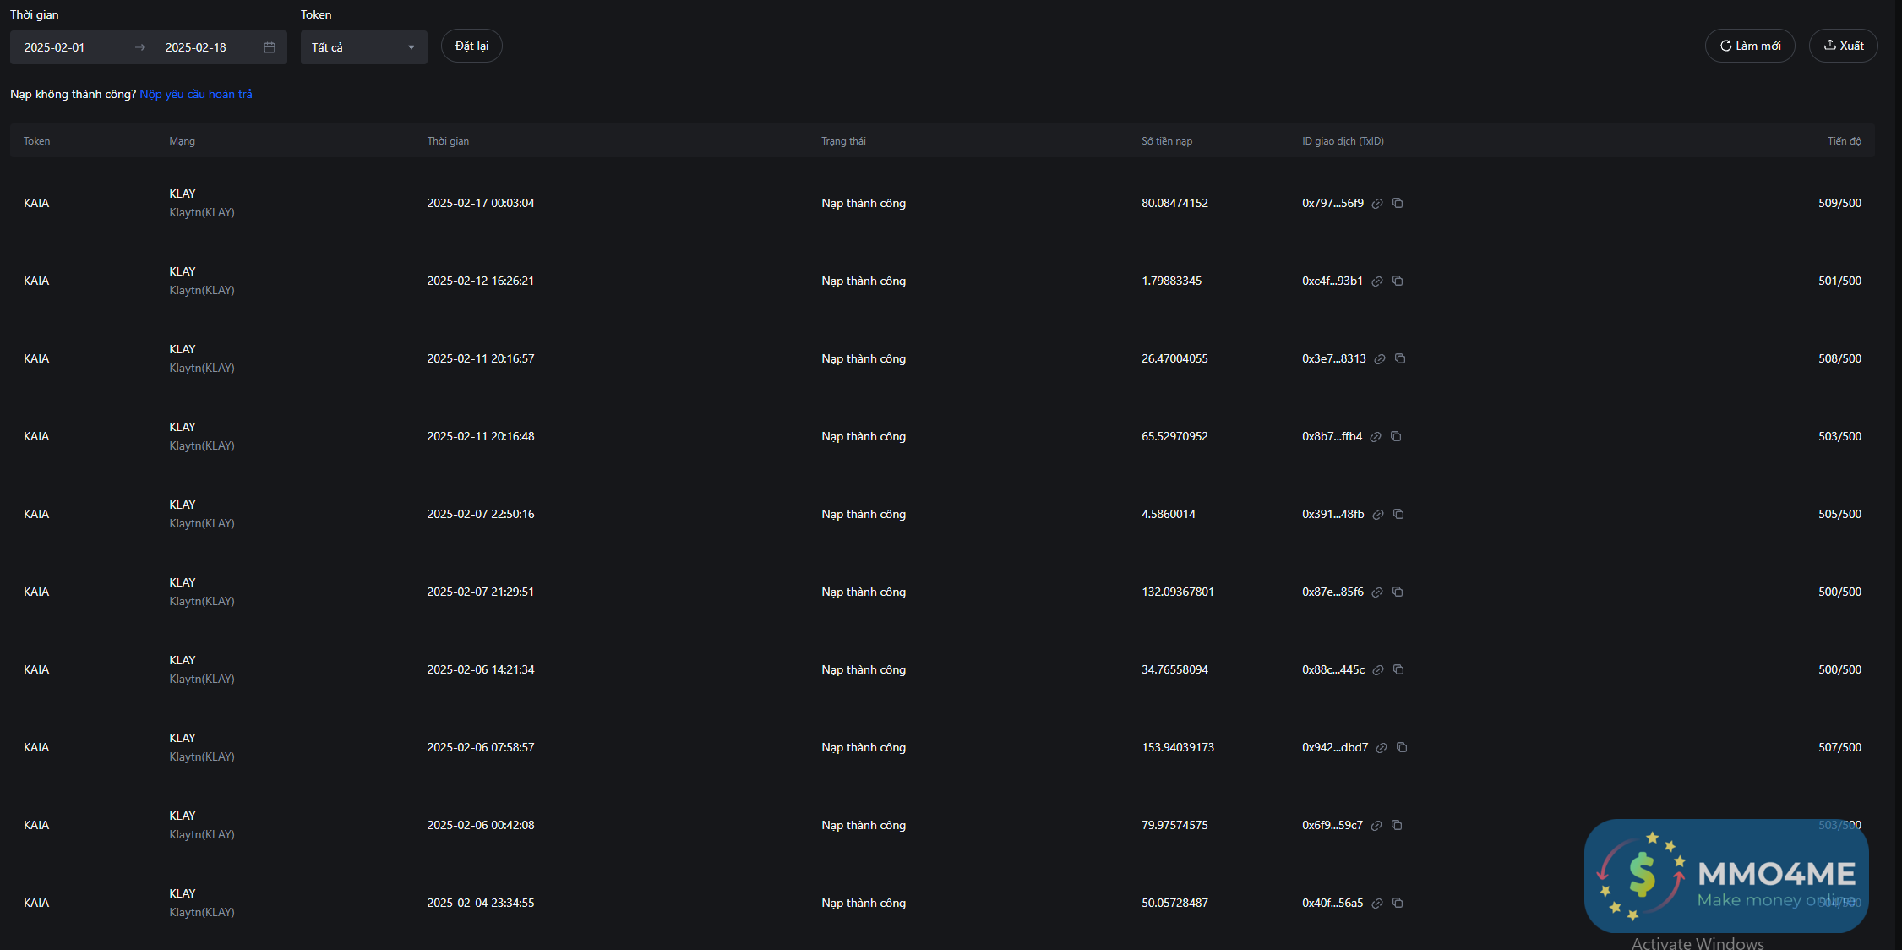The height and width of the screenshot is (950, 1902).
Task: Copy transaction ID 0x797...56f9
Action: click(1398, 203)
